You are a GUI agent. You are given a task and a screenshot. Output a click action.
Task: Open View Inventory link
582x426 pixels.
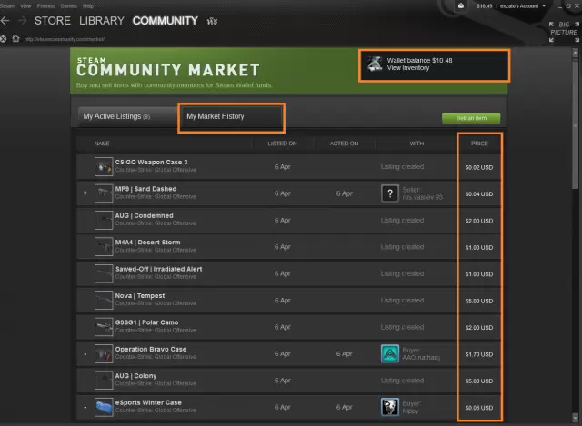point(408,68)
